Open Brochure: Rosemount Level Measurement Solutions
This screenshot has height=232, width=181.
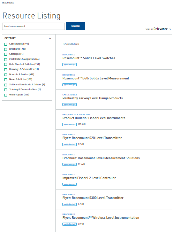101,158
